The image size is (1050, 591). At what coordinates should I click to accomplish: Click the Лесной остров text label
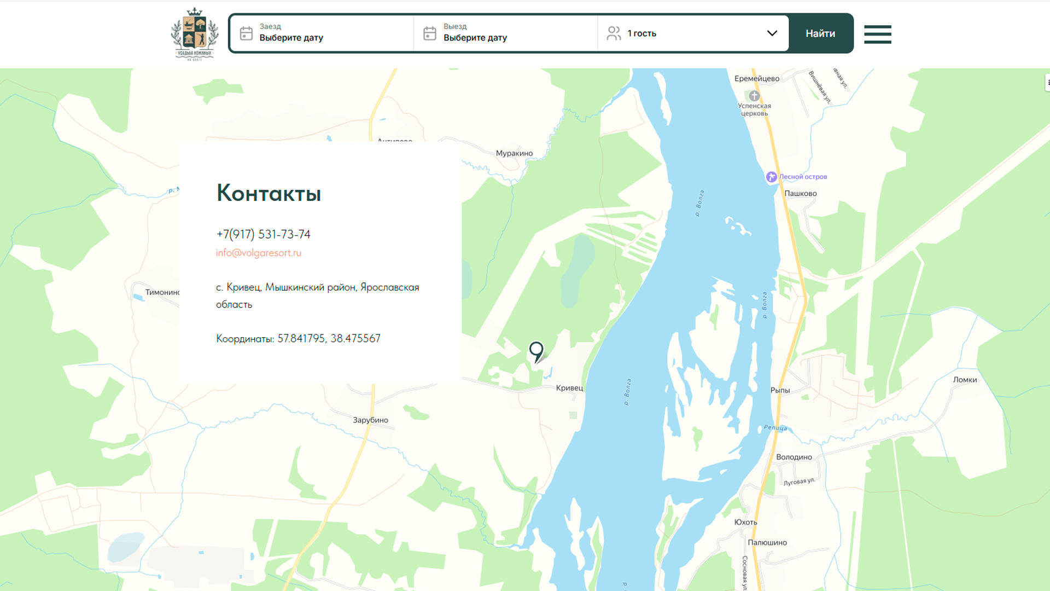click(803, 177)
